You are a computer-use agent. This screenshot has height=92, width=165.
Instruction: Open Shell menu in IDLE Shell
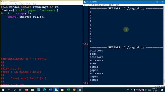point(93,5)
